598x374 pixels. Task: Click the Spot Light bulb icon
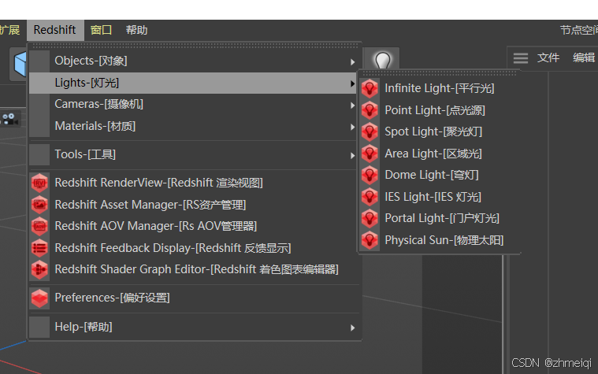pos(370,132)
